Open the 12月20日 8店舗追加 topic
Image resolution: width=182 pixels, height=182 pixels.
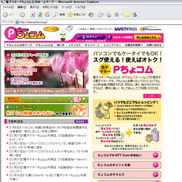click(48, 169)
